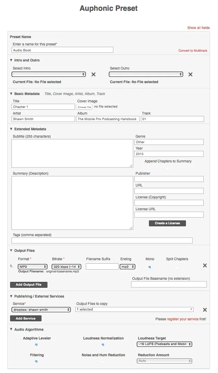Click the Title field containing Chapter 1
218x373 pixels.
click(43, 107)
